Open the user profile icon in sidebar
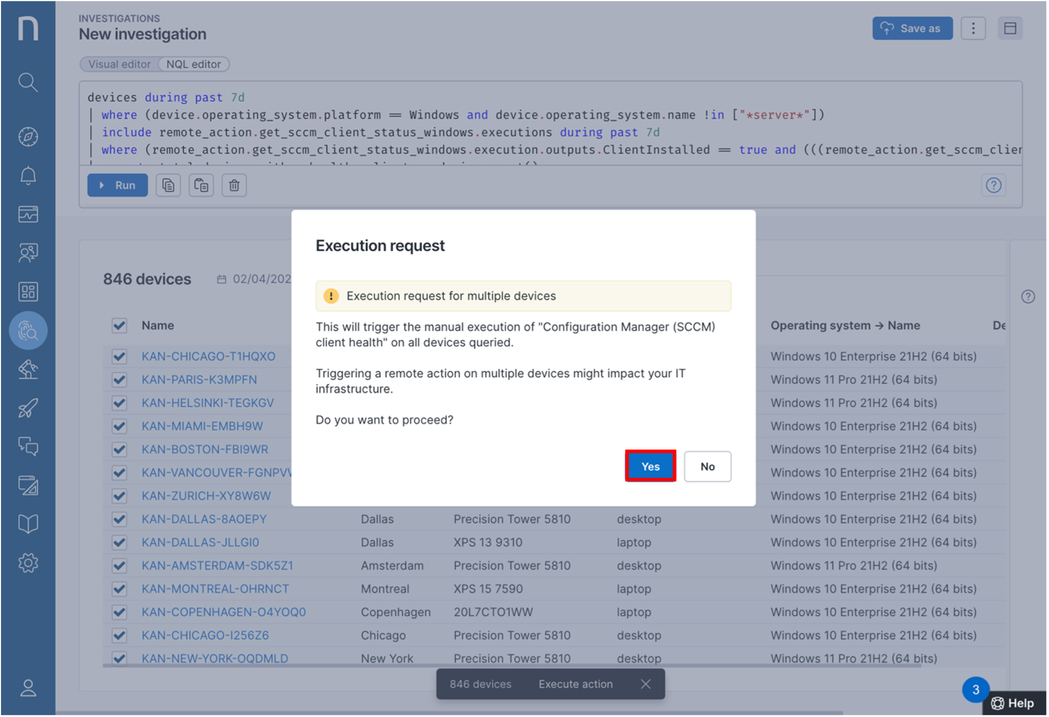Image resolution: width=1049 pixels, height=717 pixels. pyautogui.click(x=28, y=688)
